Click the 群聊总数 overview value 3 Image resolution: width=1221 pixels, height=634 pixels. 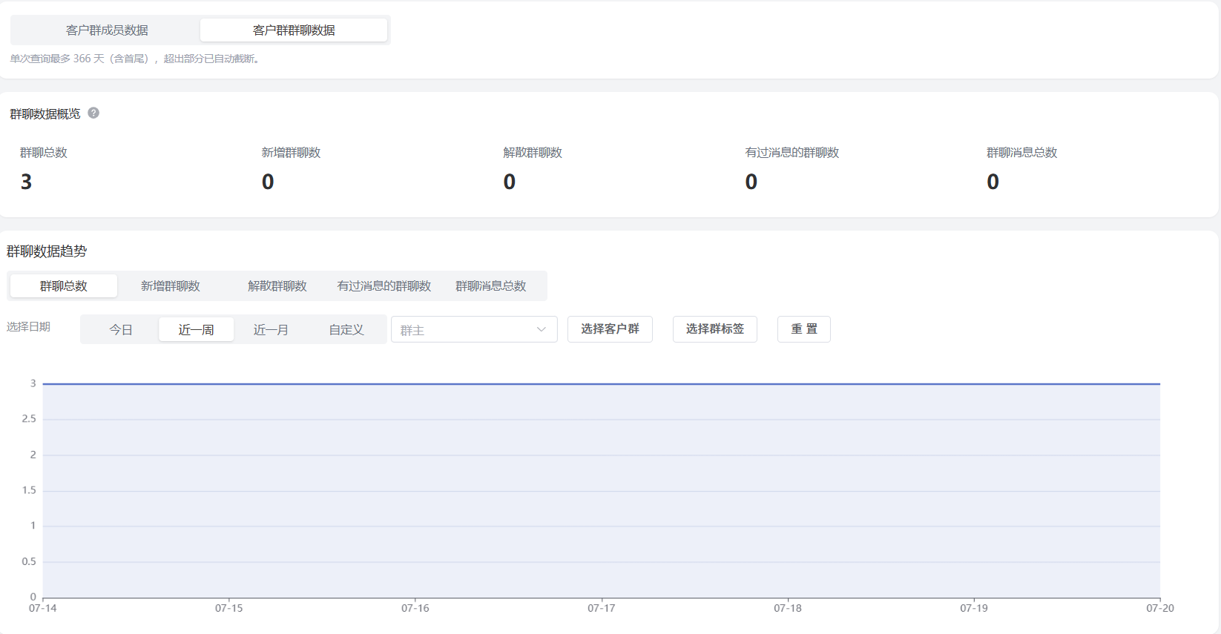click(27, 182)
